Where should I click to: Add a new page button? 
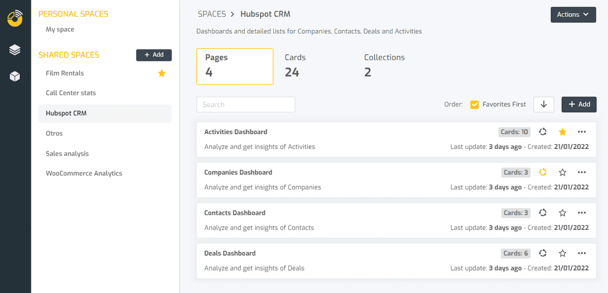579,104
